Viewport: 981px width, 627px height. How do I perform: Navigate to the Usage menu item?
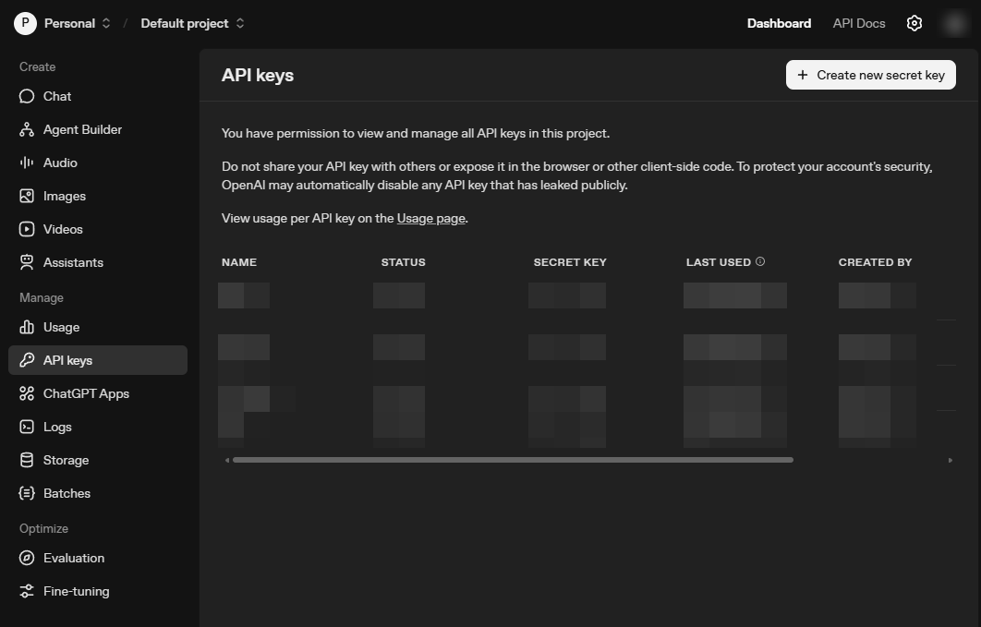[98, 327]
